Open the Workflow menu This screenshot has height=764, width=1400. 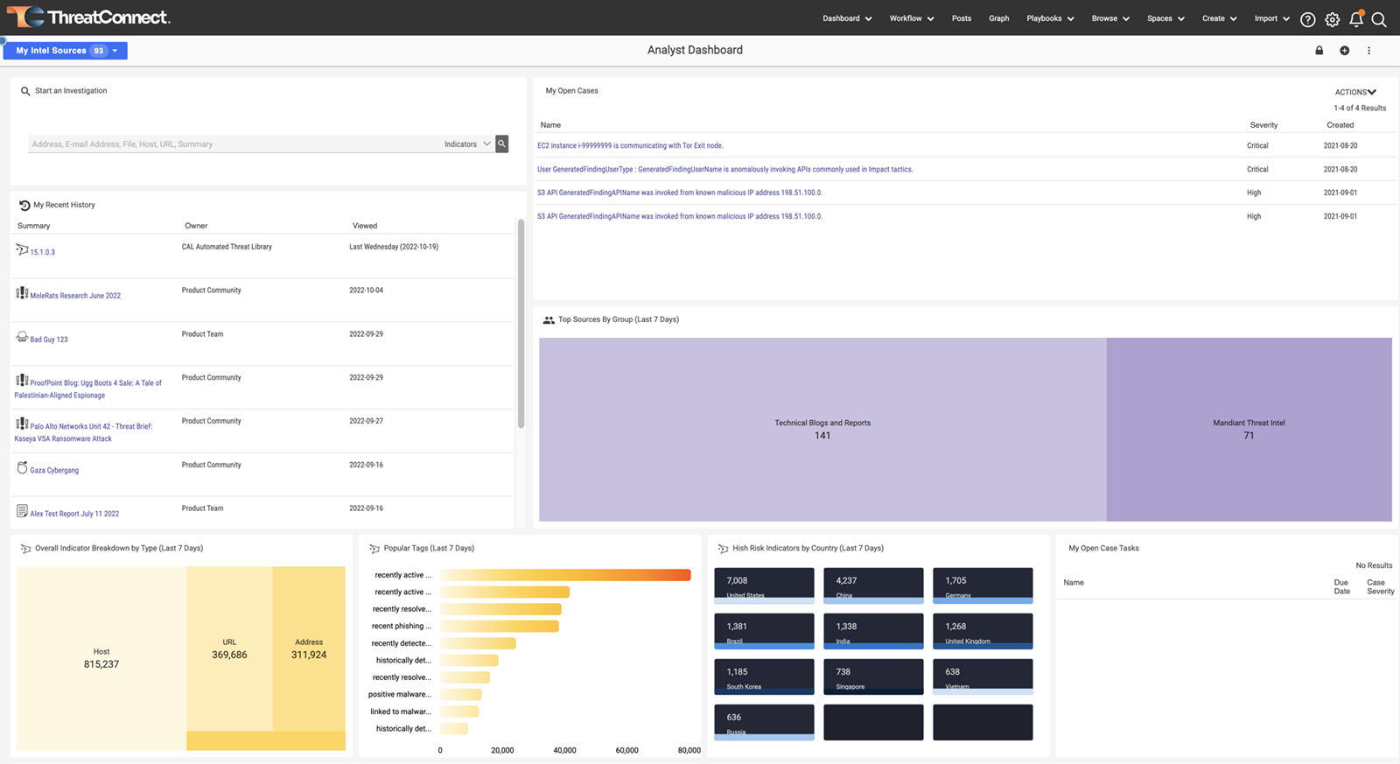pyautogui.click(x=912, y=18)
